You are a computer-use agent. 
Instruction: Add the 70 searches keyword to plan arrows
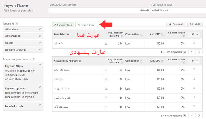(194, 79)
